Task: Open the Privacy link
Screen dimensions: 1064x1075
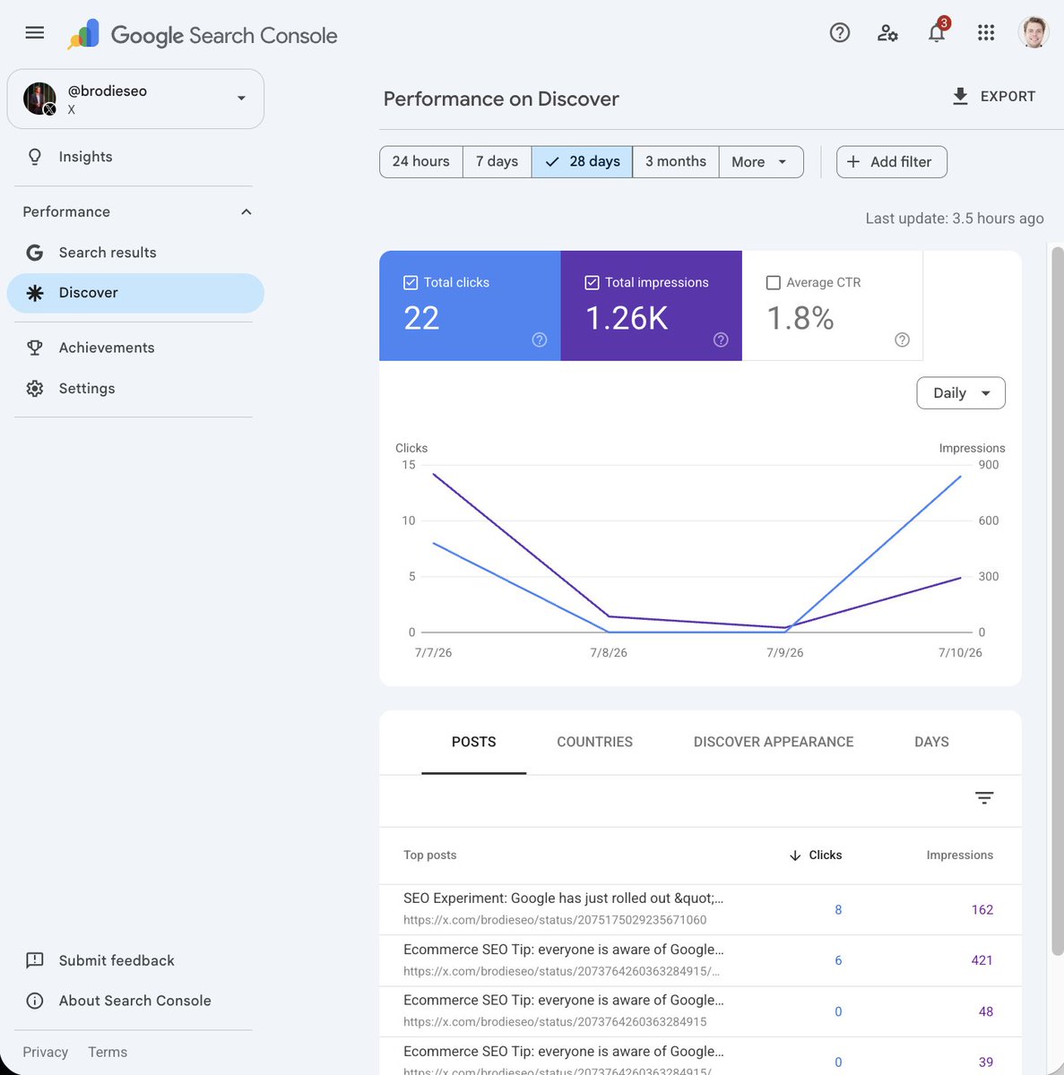Action: 46,1053
